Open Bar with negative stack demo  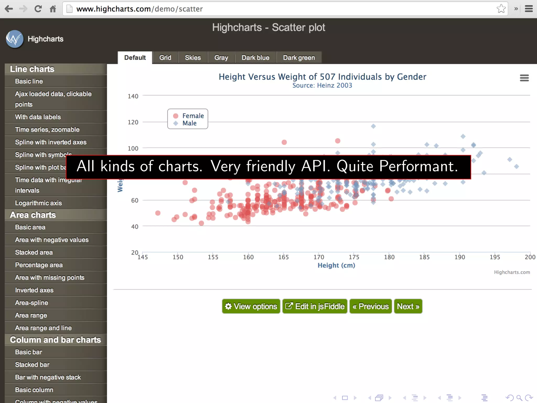coord(56,377)
